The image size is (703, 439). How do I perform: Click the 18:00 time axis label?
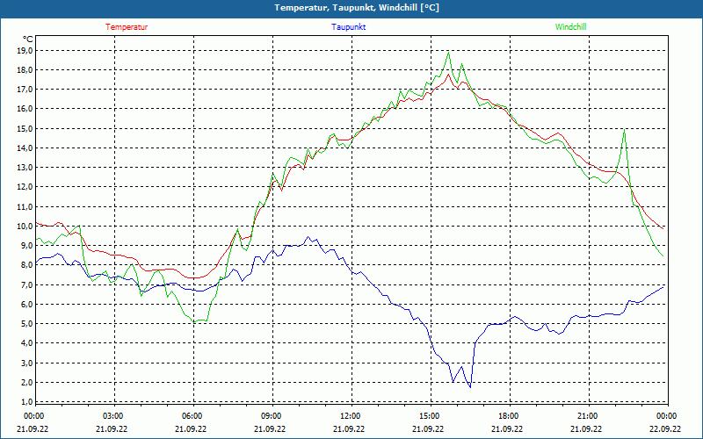509,416
